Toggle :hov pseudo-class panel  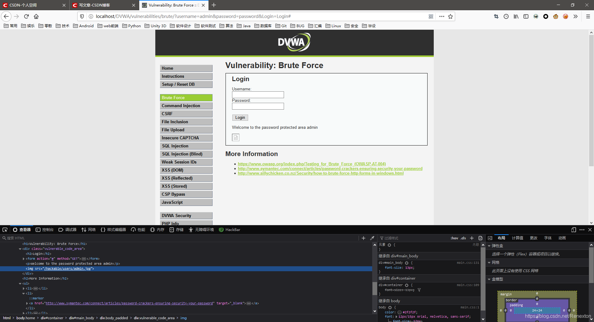click(454, 238)
